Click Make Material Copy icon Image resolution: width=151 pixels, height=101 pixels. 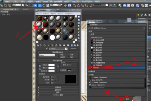click(x=52, y=45)
